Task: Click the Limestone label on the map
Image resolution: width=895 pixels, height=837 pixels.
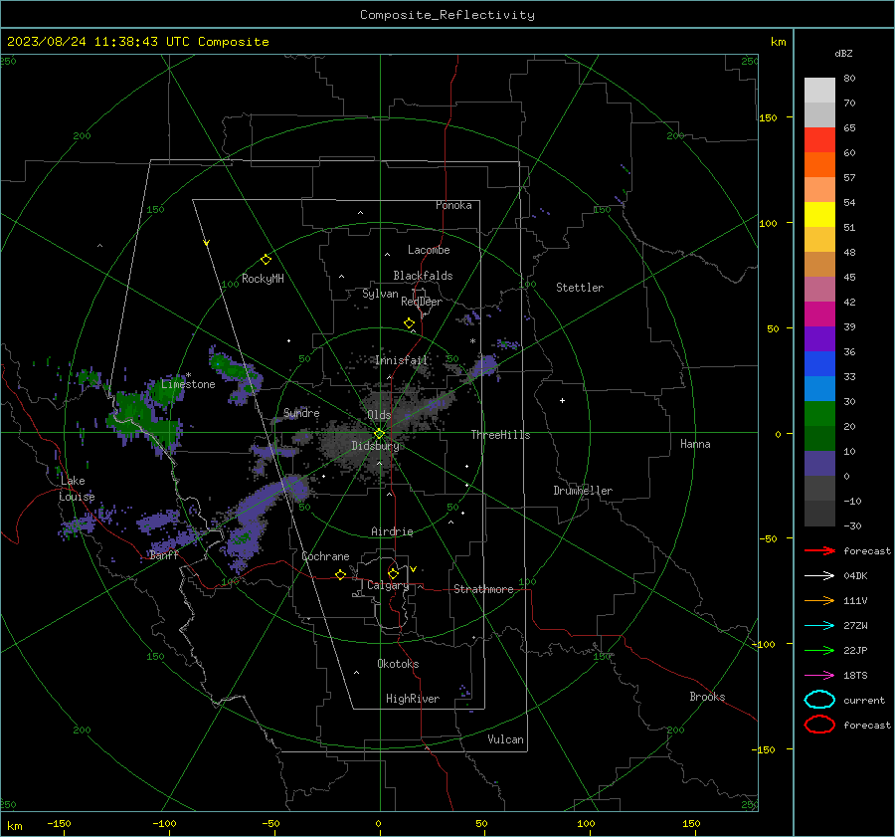Action: pyautogui.click(x=188, y=384)
